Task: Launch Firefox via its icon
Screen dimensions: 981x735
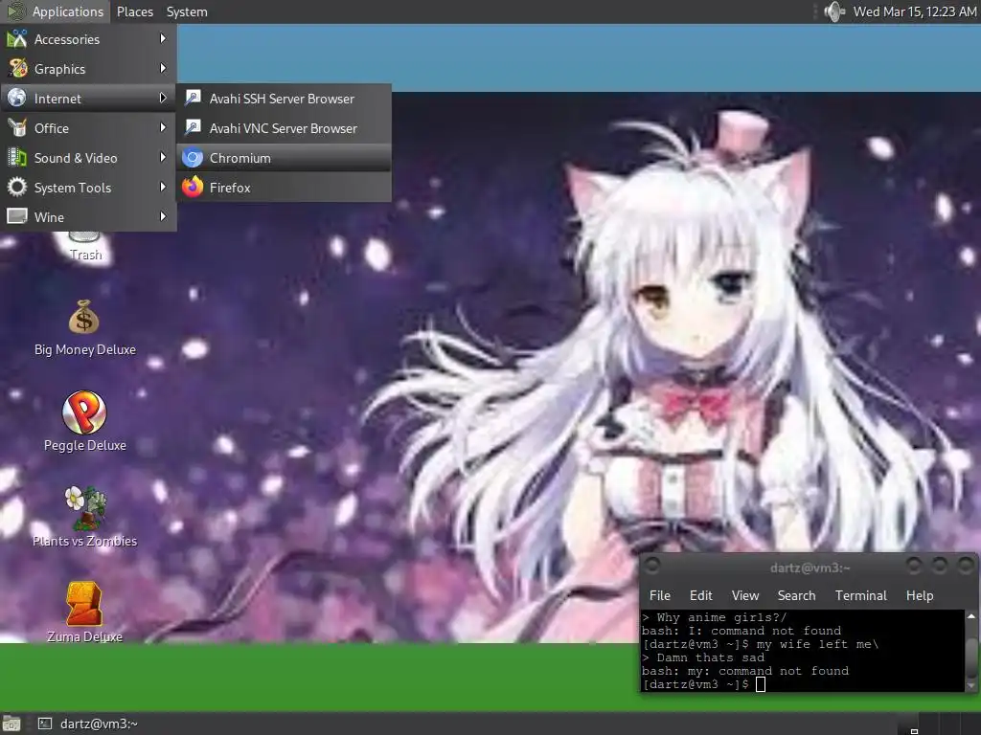Action: click(x=193, y=188)
